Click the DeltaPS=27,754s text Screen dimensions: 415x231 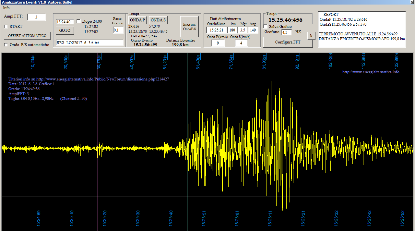pyautogui.click(x=144, y=36)
